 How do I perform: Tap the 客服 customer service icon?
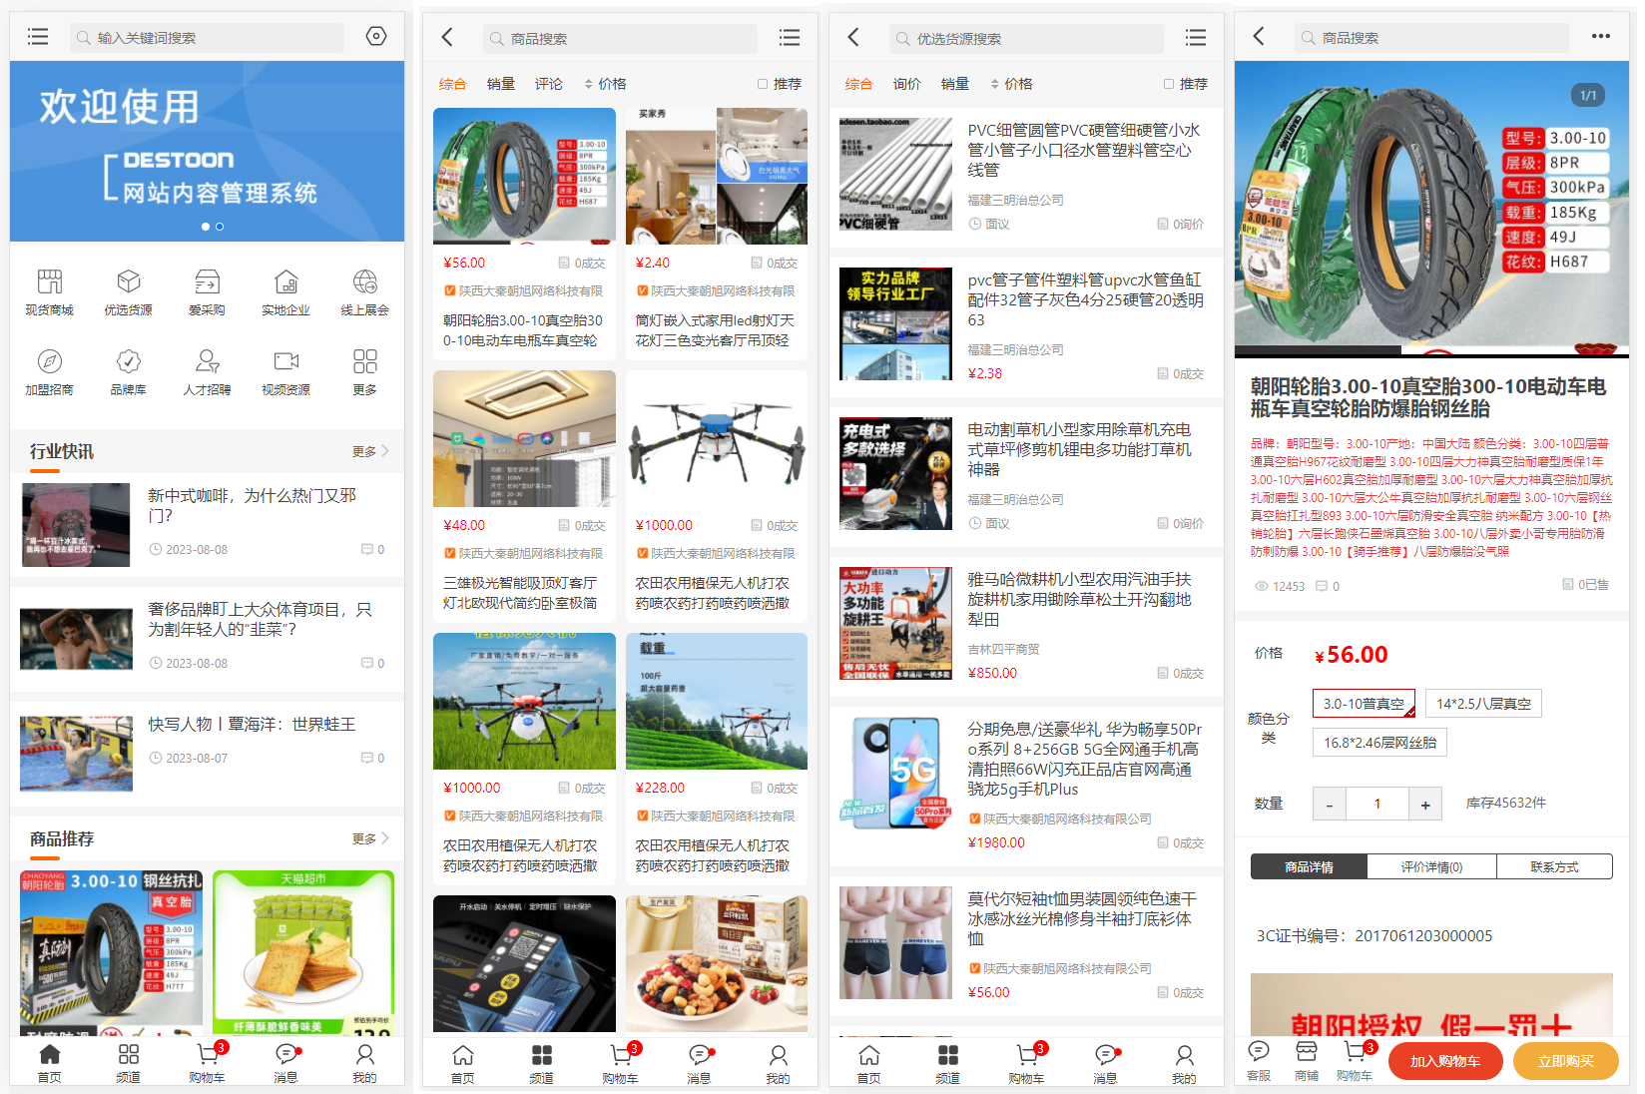[1259, 1060]
